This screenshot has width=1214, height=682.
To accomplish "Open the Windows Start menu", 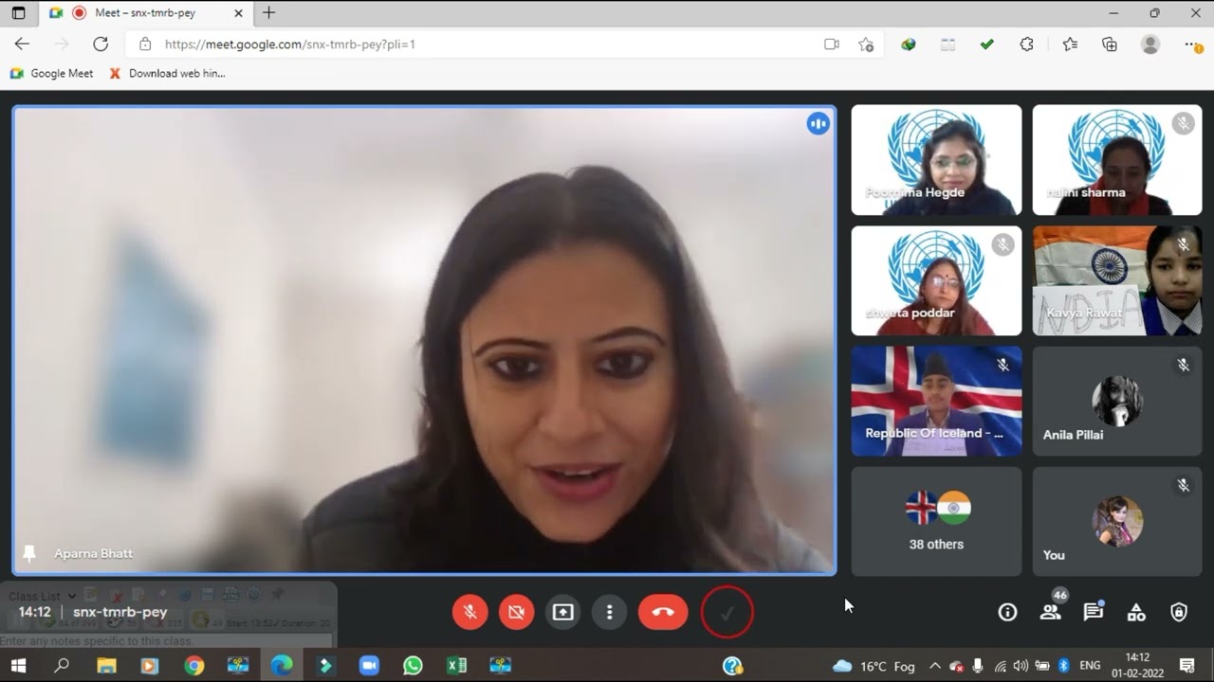I will click(18, 666).
